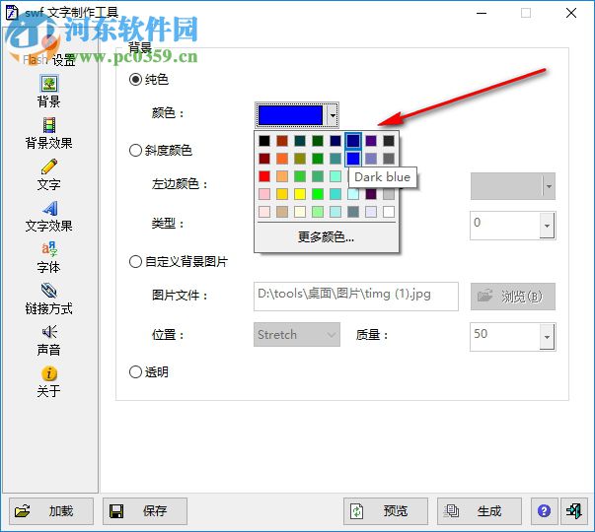The width and height of the screenshot is (595, 532).
Task: Pick the highlighted dark blue swatch
Action: click(x=353, y=141)
